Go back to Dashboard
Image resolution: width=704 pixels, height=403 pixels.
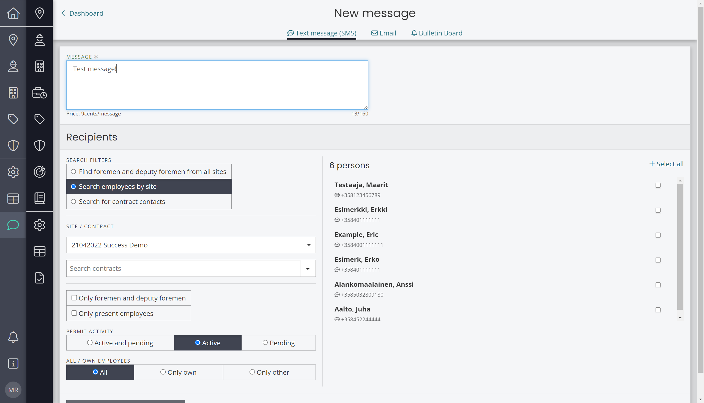[82, 13]
